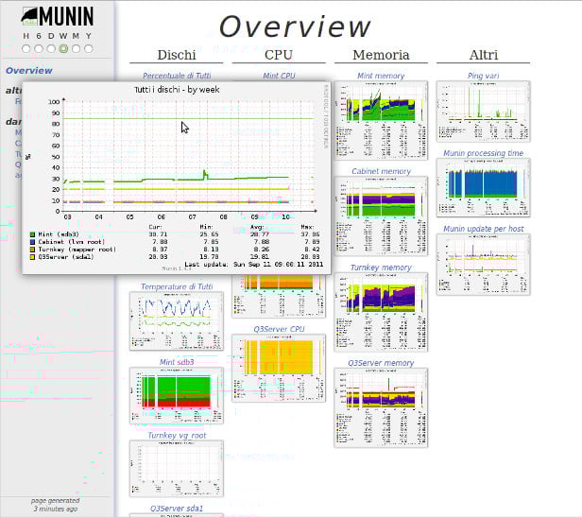
Task: Click the Turnkey memory graph thumbnail
Action: [x=381, y=312]
